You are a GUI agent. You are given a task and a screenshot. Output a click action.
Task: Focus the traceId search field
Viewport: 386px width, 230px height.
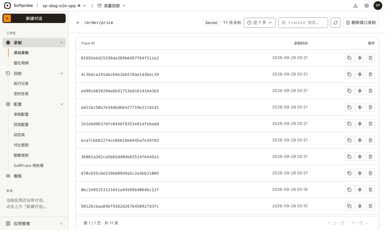pos(303,23)
